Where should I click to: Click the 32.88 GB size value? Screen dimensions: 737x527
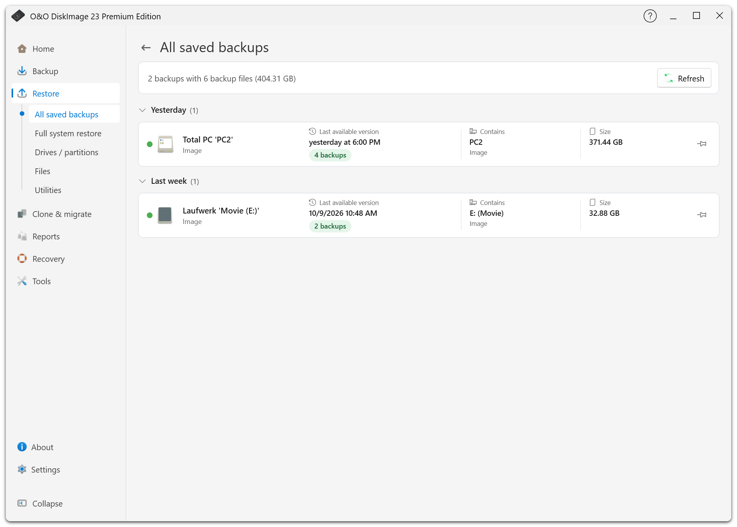tap(604, 213)
